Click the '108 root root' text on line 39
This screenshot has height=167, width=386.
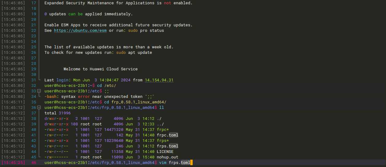(x=86, y=124)
